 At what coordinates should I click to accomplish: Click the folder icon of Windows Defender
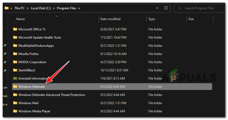coord(15,87)
